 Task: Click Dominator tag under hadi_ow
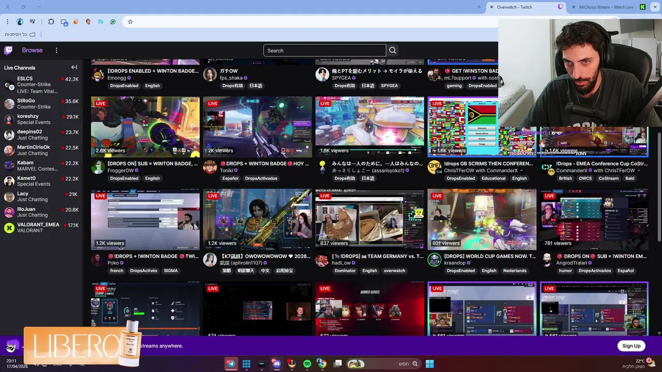click(x=345, y=271)
